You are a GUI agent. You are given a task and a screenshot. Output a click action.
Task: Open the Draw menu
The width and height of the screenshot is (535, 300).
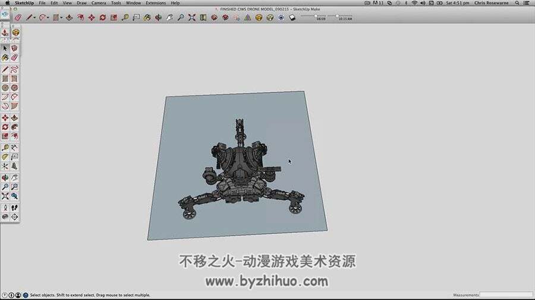pos(81,3)
